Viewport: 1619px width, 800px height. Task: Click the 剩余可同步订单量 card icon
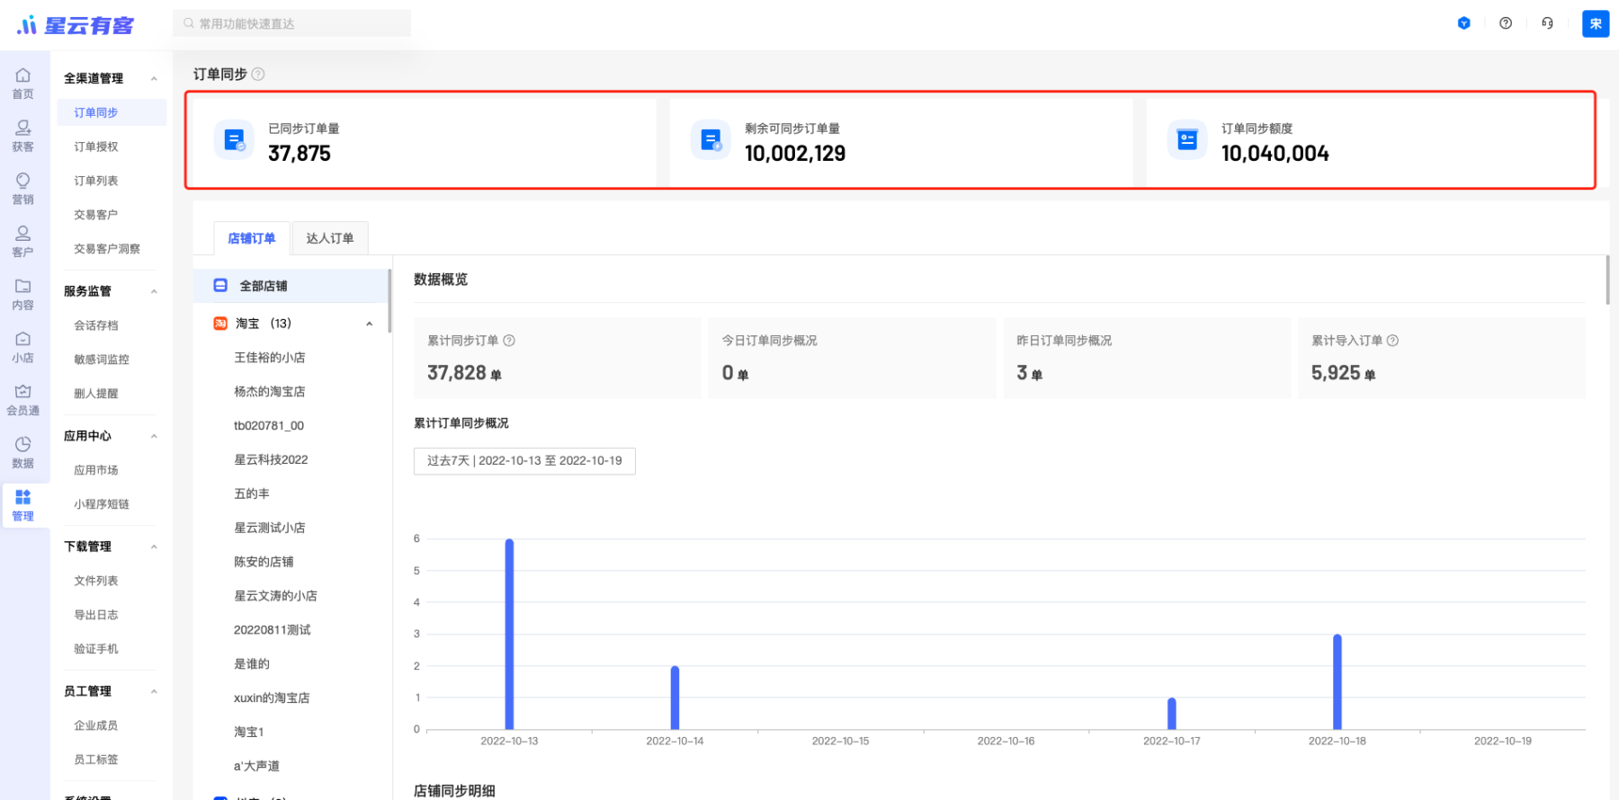coord(711,140)
